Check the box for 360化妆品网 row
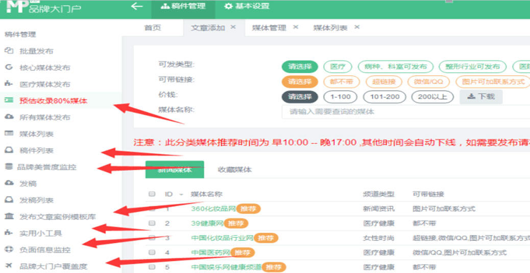530x273 pixels. tap(152, 209)
